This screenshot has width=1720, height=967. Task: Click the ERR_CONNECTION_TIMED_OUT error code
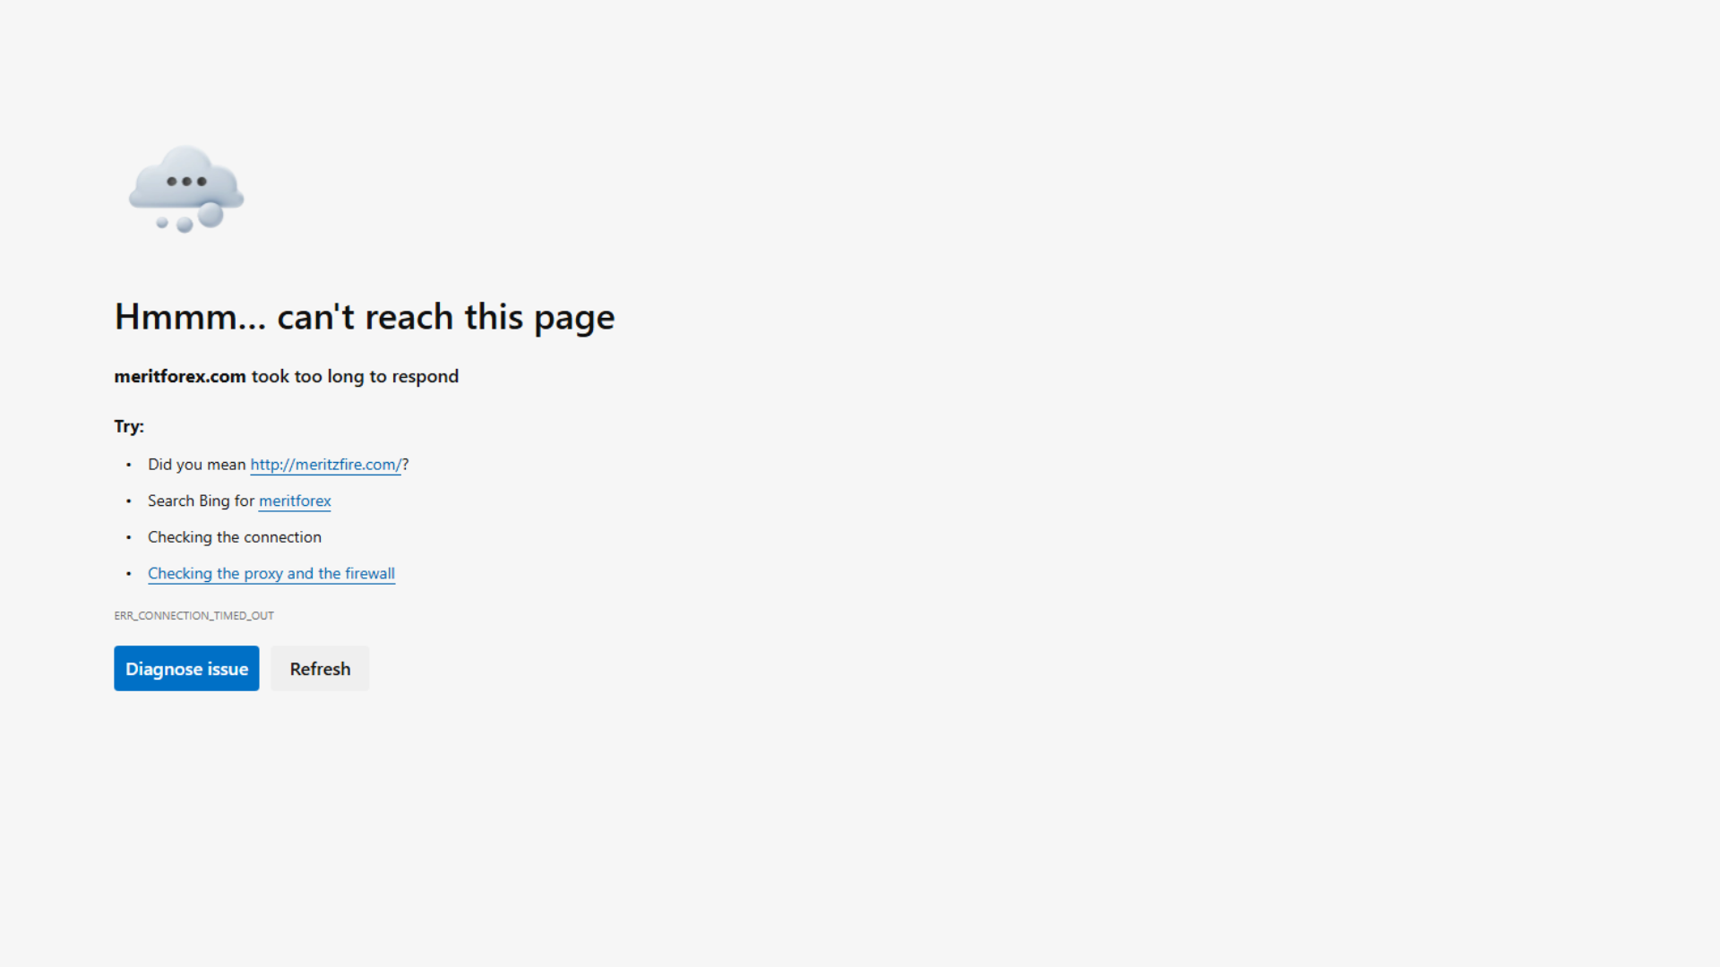coord(194,616)
